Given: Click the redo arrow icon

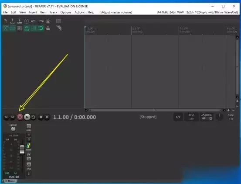Looking at the screenshot, I should [41, 21].
